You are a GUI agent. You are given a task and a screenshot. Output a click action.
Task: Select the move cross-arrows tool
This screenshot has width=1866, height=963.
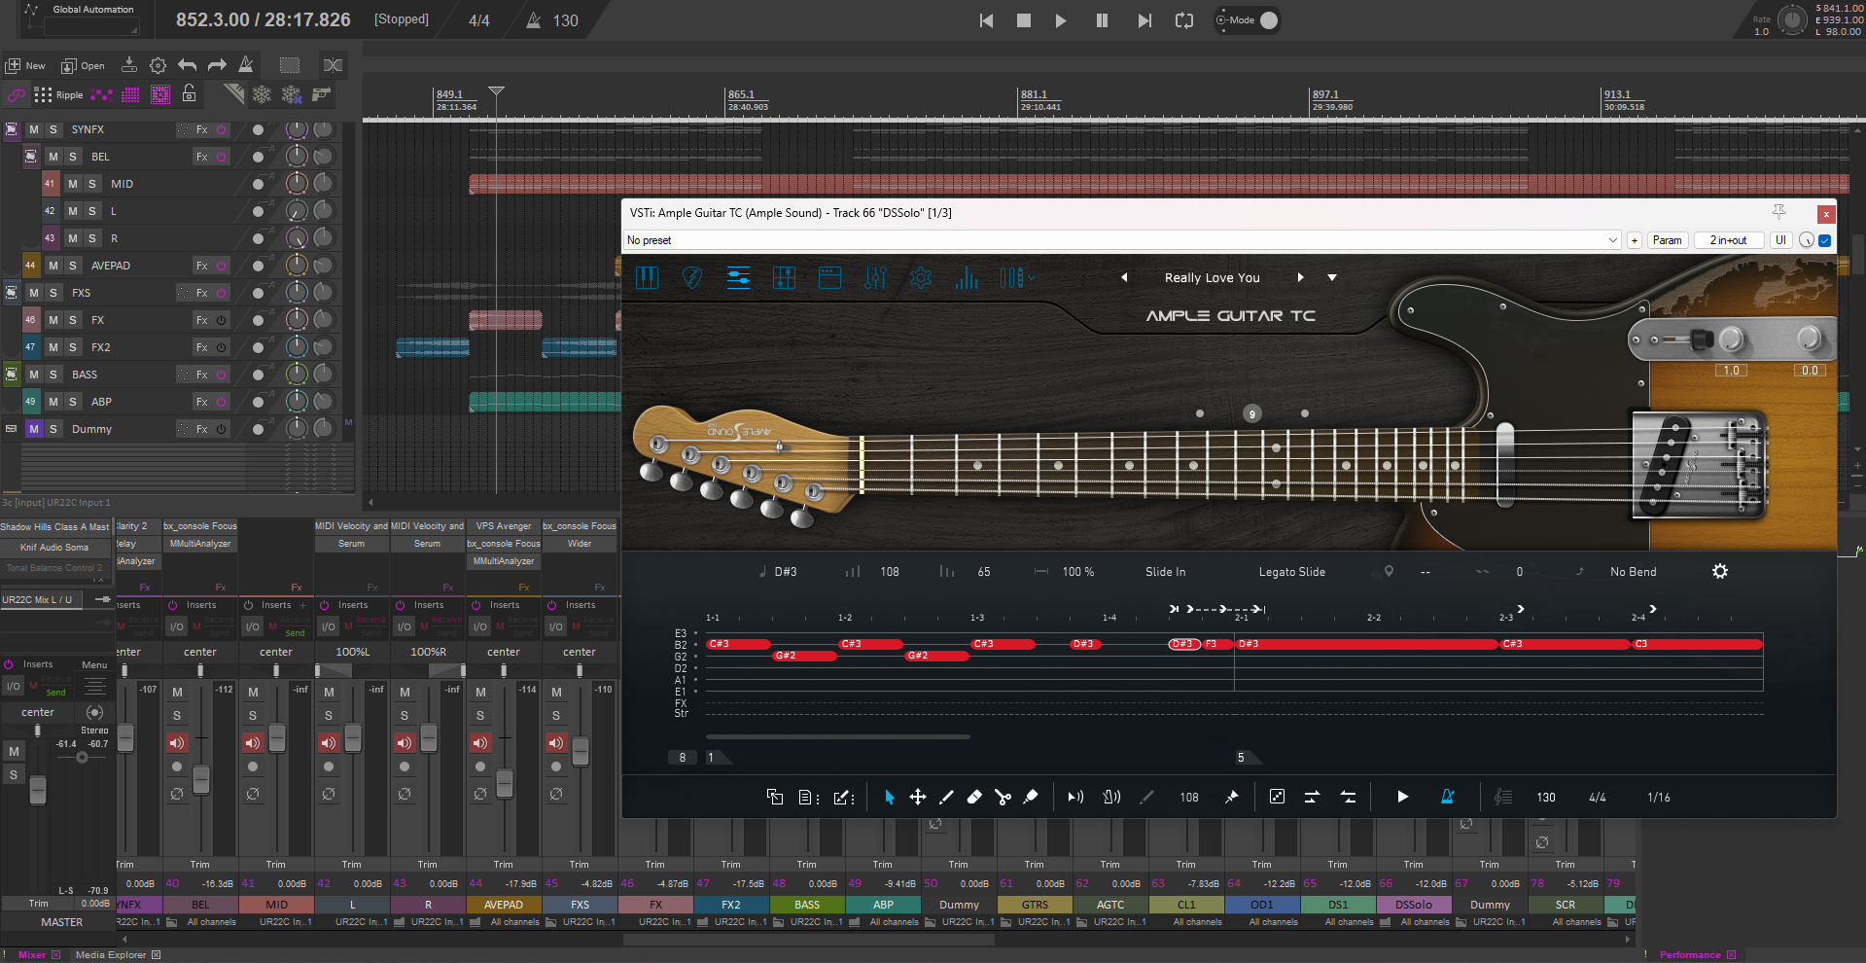[x=917, y=797]
